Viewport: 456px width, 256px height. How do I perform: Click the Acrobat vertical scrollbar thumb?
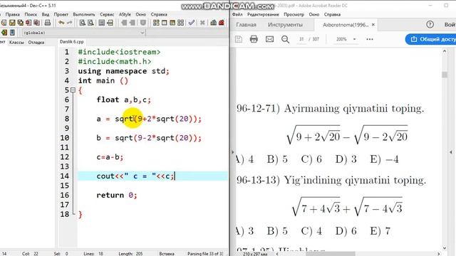[445, 75]
